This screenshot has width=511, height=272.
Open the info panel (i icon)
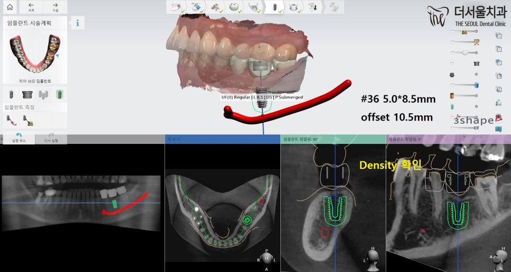(78, 23)
